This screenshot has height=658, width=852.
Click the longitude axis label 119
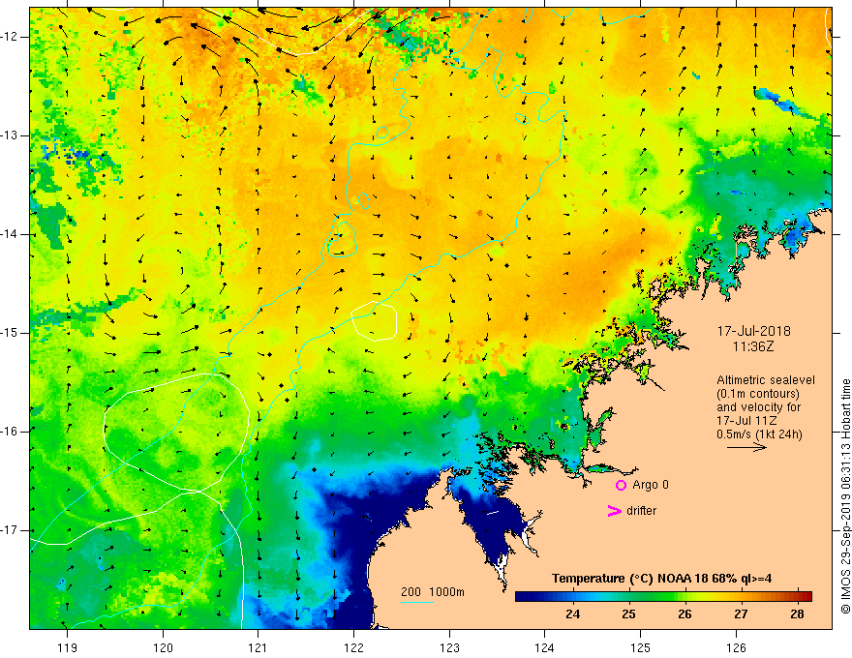pos(68,647)
